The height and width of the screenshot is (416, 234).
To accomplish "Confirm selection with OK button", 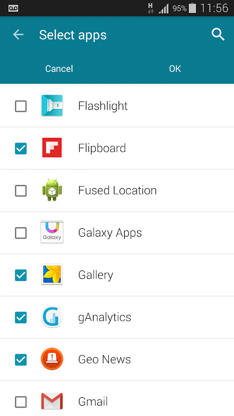I will [175, 69].
